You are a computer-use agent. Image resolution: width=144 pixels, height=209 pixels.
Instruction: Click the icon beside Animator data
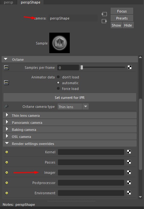[x=6, y=83]
